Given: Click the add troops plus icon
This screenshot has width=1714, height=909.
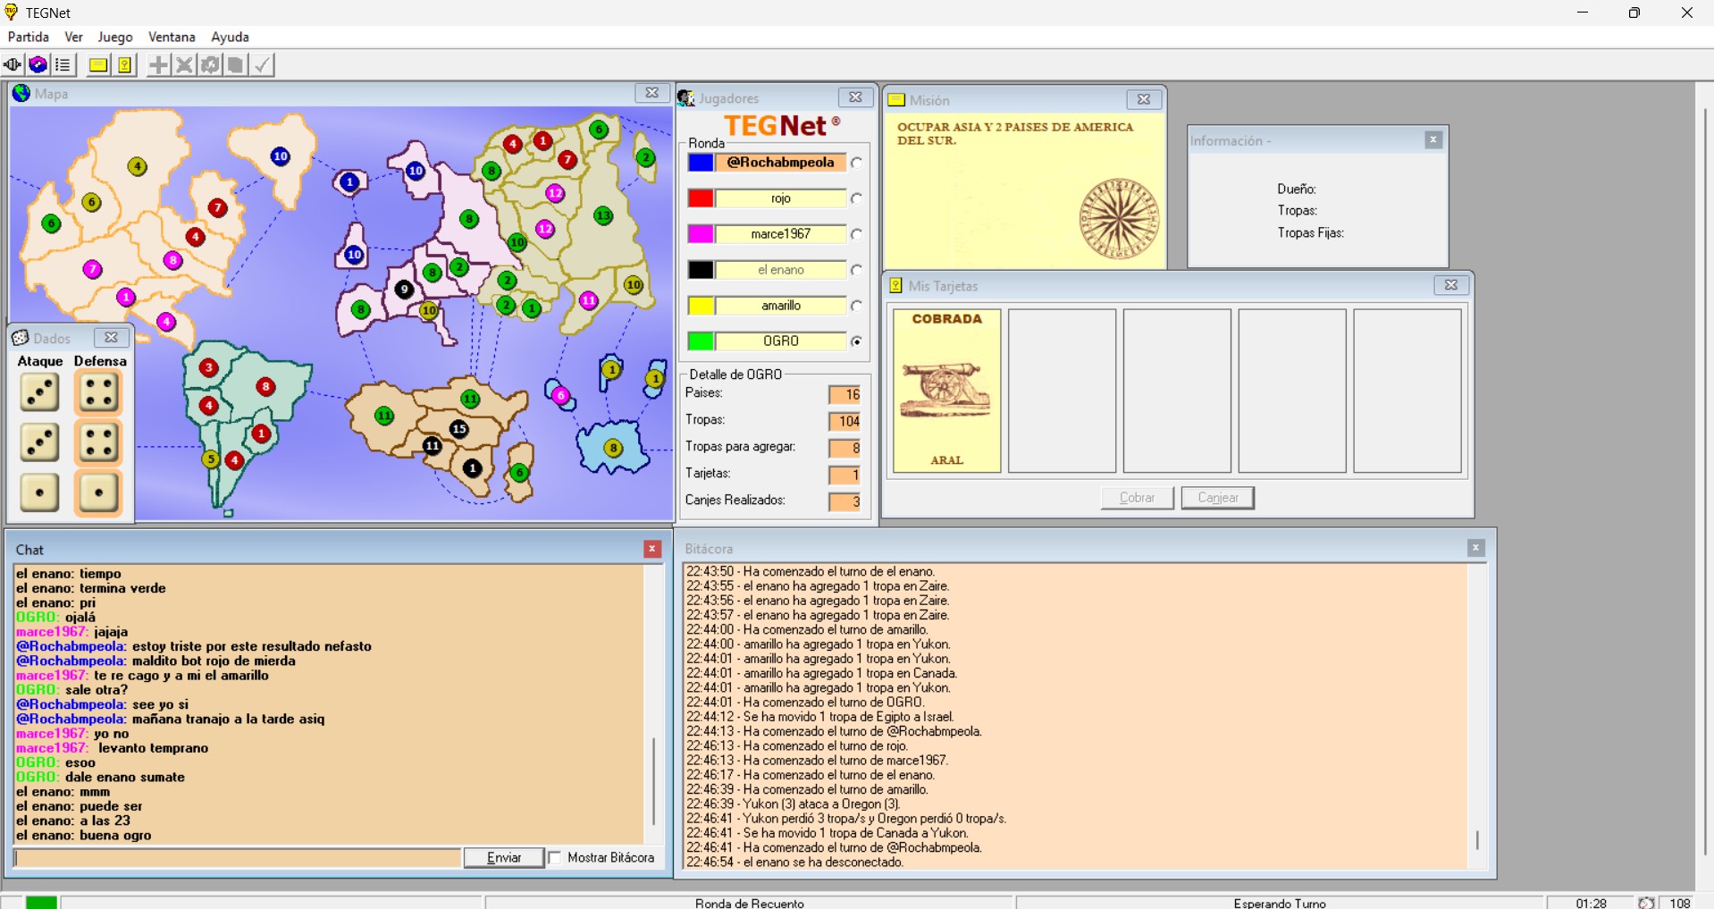Looking at the screenshot, I should coord(158,65).
